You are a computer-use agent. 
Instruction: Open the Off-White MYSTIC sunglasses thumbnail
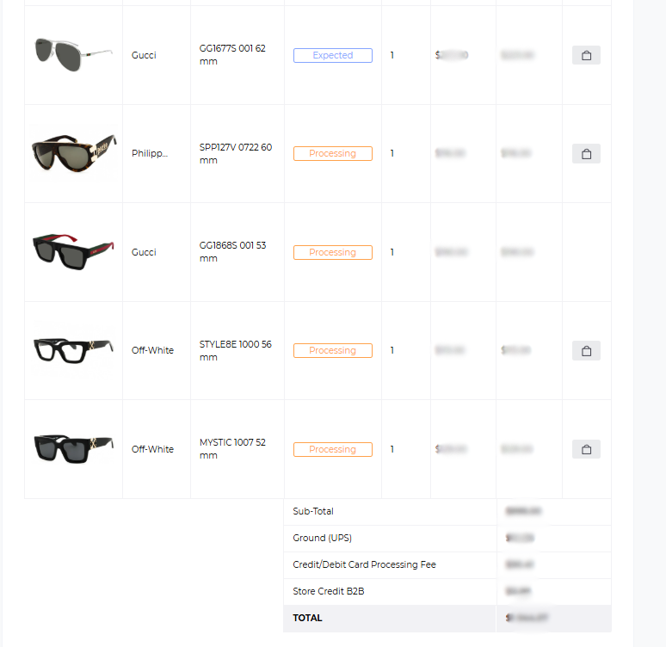(x=74, y=448)
